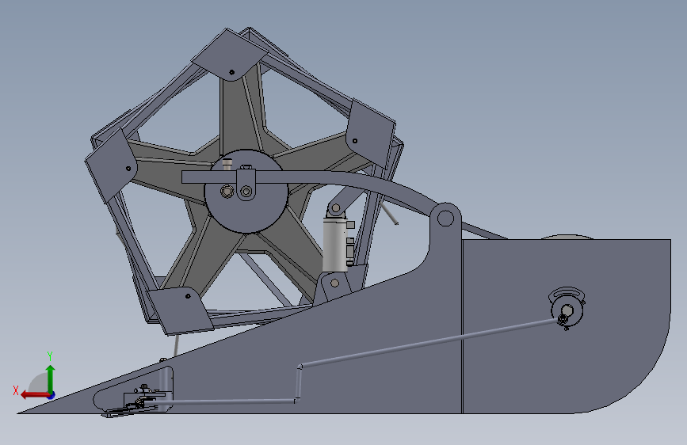Viewport: 687px width, 445px height.
Task: Select the bottom reel corner plate
Action: (180, 310)
